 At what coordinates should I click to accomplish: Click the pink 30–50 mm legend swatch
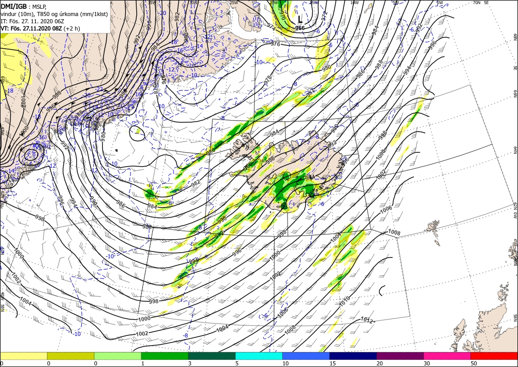(x=448, y=356)
